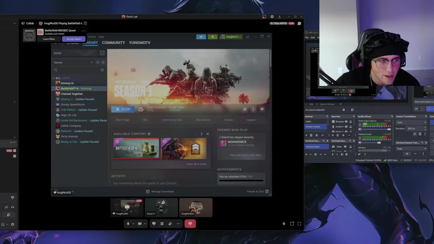Image resolution: width=434 pixels, height=244 pixels.
Task: Open the YUNGMOTV profile tab in Steam
Action: [x=140, y=43]
